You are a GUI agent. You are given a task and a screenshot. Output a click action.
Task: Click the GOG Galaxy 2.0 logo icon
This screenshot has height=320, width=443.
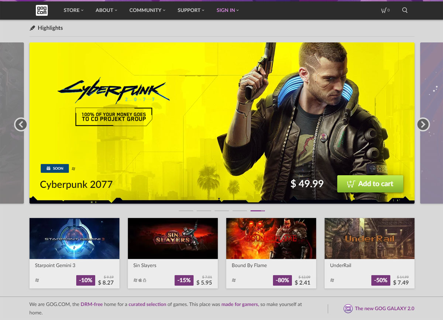[x=348, y=309]
